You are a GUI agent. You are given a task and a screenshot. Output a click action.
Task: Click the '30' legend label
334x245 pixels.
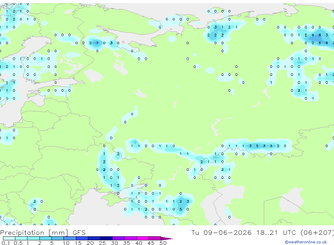point(114,243)
